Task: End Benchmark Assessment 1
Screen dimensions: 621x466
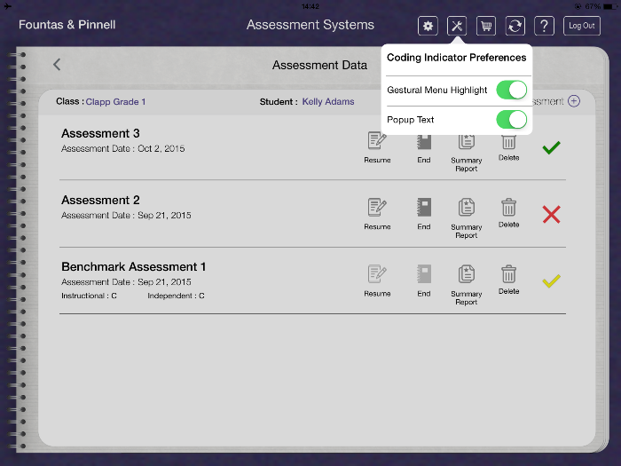Action: (424, 281)
